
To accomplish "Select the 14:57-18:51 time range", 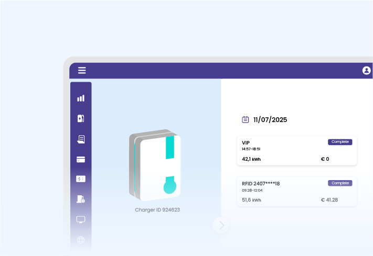I will click(x=251, y=149).
